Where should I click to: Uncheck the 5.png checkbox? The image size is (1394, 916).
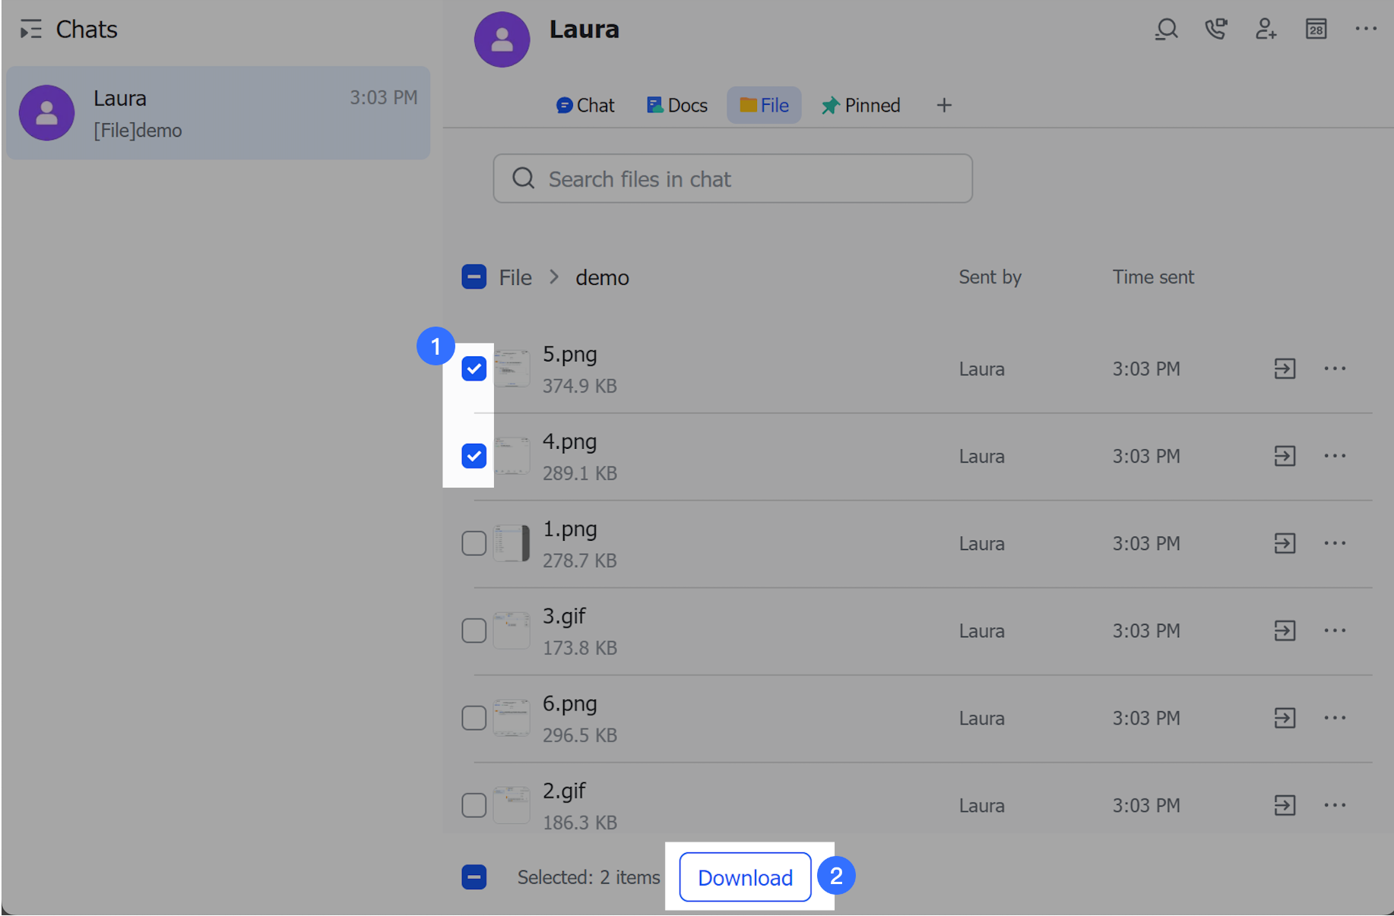474,369
